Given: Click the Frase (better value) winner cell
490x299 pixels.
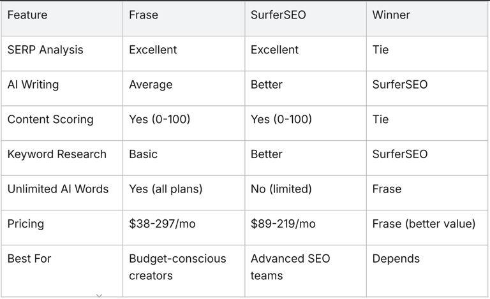Looking at the screenshot, I should [x=424, y=224].
